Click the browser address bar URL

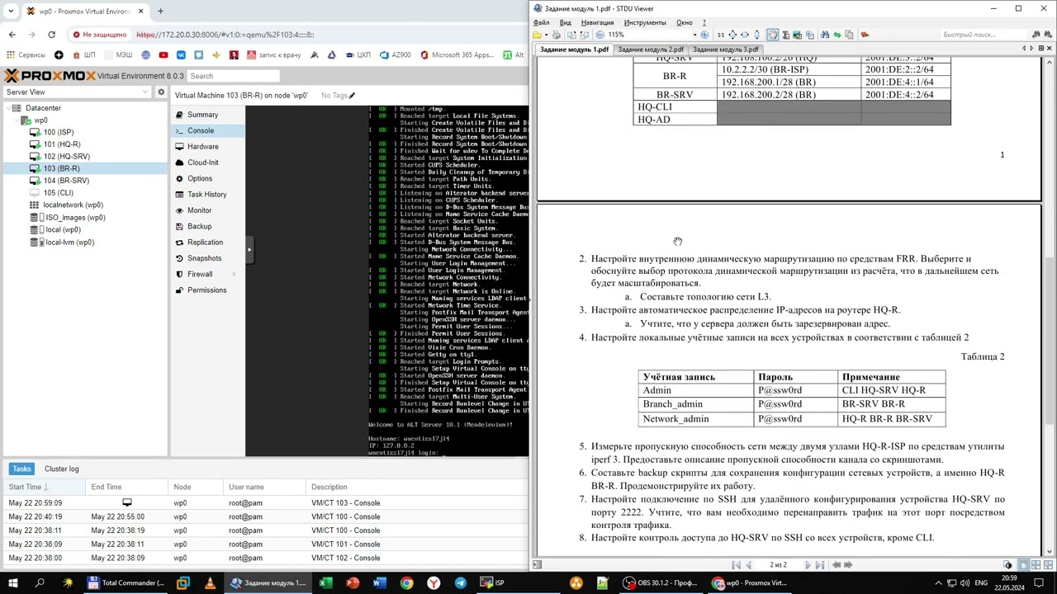coord(225,35)
